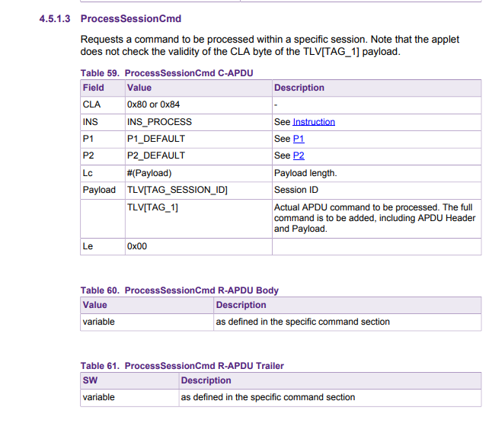
Task: Click the P2_DEFAULT value cell
Action: coord(156,156)
